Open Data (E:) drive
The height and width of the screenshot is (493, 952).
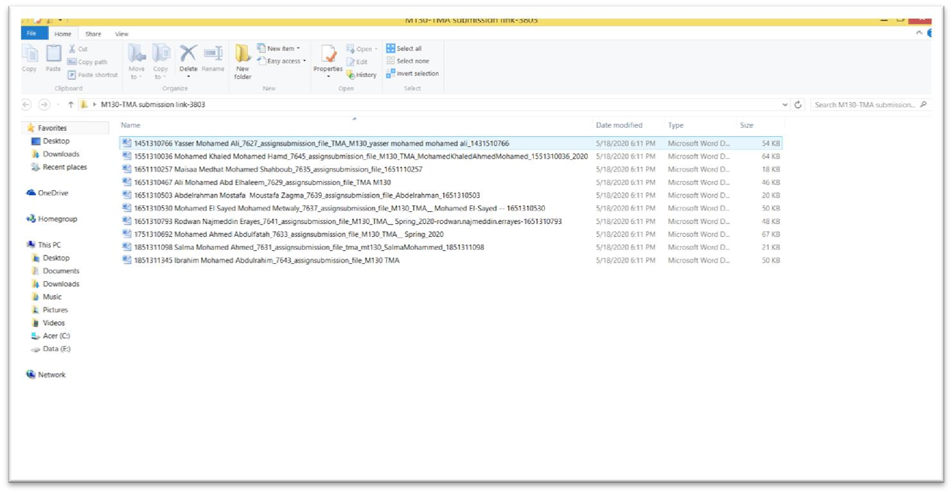coord(51,349)
